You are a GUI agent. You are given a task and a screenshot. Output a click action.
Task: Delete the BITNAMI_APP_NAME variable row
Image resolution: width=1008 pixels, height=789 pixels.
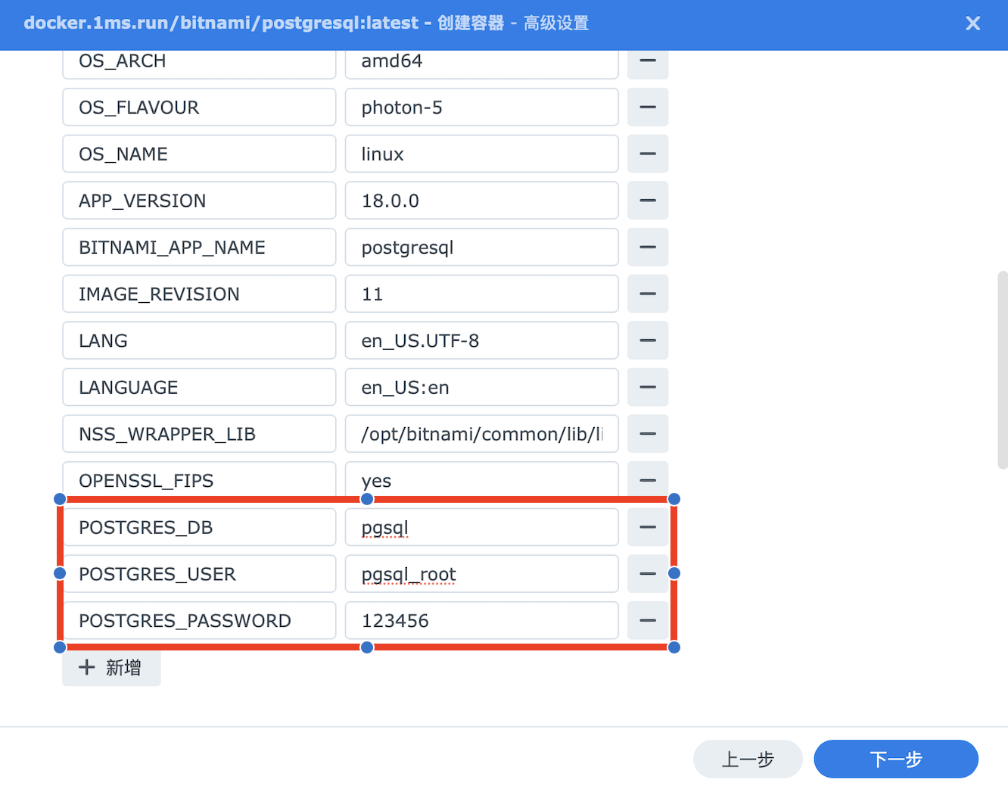tap(647, 248)
